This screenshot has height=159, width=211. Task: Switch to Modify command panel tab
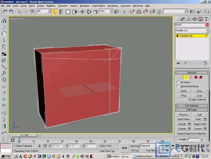coord(183,19)
